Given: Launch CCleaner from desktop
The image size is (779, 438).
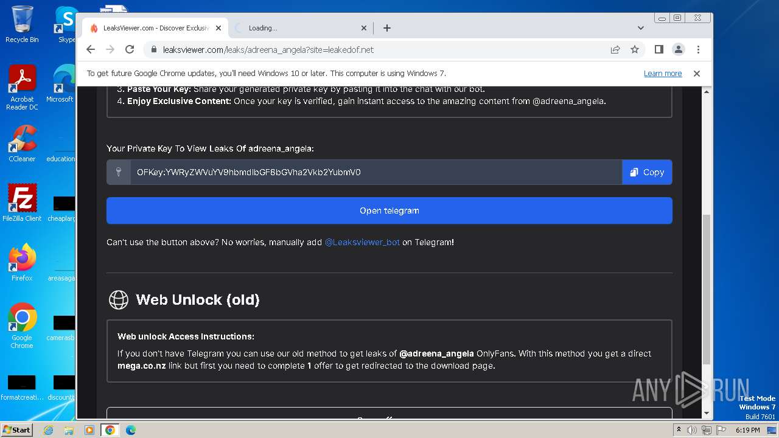Looking at the screenshot, I should tap(22, 144).
